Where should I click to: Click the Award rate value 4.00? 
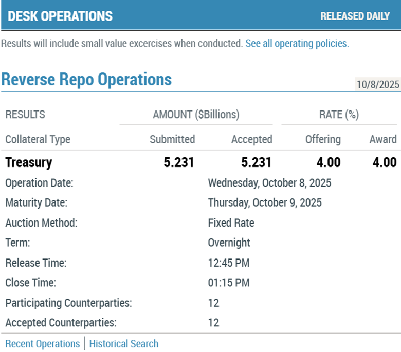click(384, 163)
